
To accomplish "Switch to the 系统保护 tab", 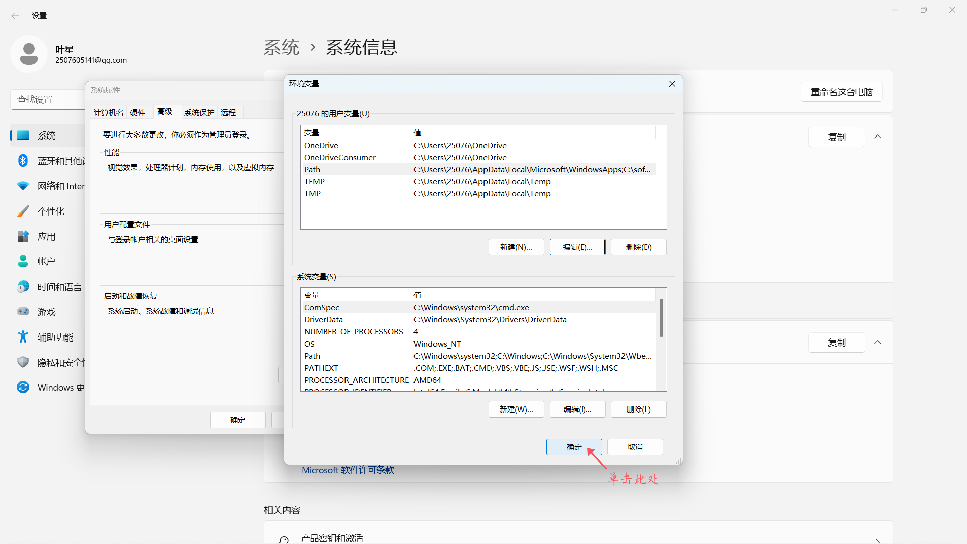I will coord(199,112).
